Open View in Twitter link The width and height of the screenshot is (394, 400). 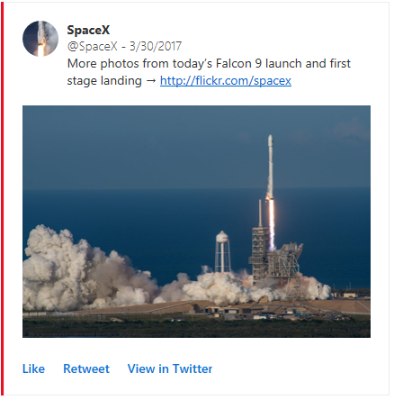coord(170,368)
